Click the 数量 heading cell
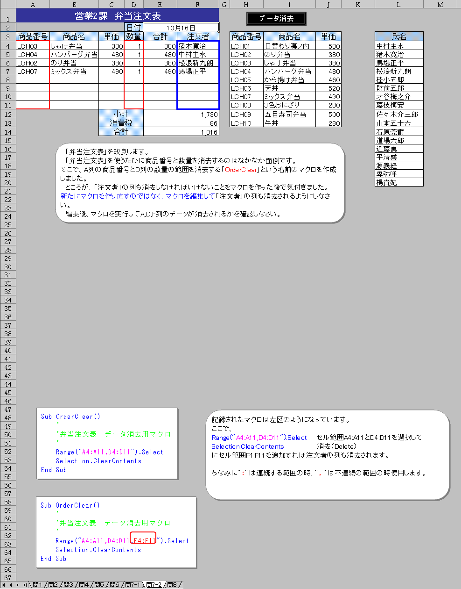This screenshot has height=589, width=461. coord(133,36)
